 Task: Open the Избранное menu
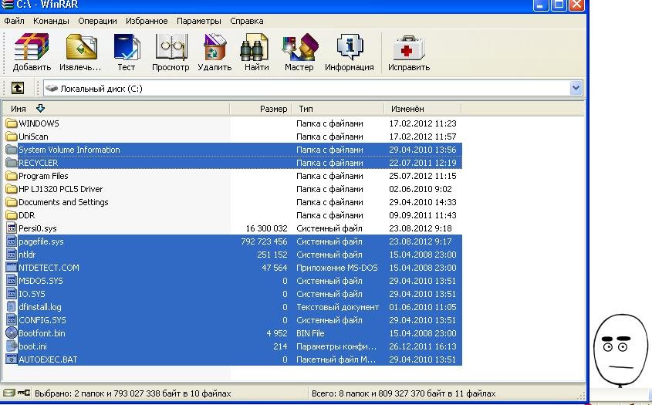pos(147,21)
